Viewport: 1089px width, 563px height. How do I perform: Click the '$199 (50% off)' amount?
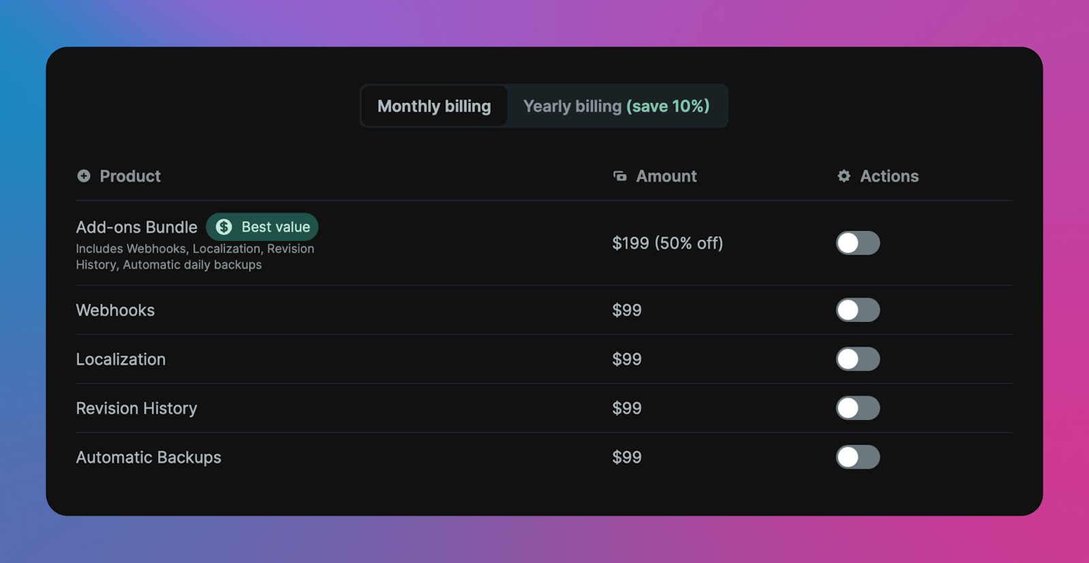tap(668, 243)
